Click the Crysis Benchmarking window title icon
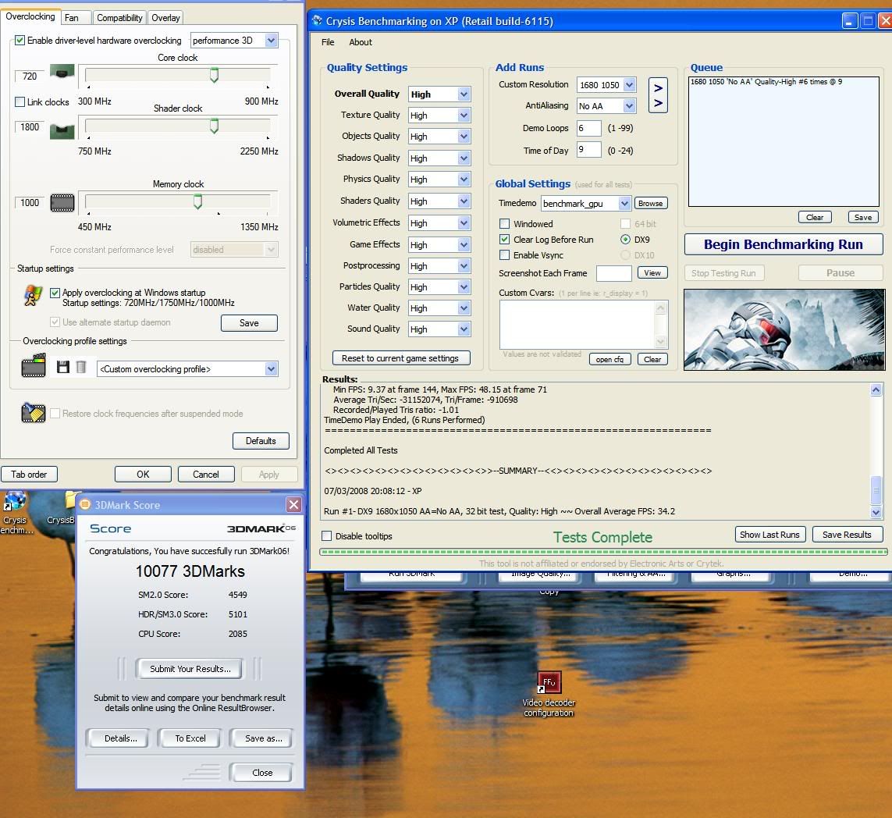This screenshot has width=892, height=818. 316,21
